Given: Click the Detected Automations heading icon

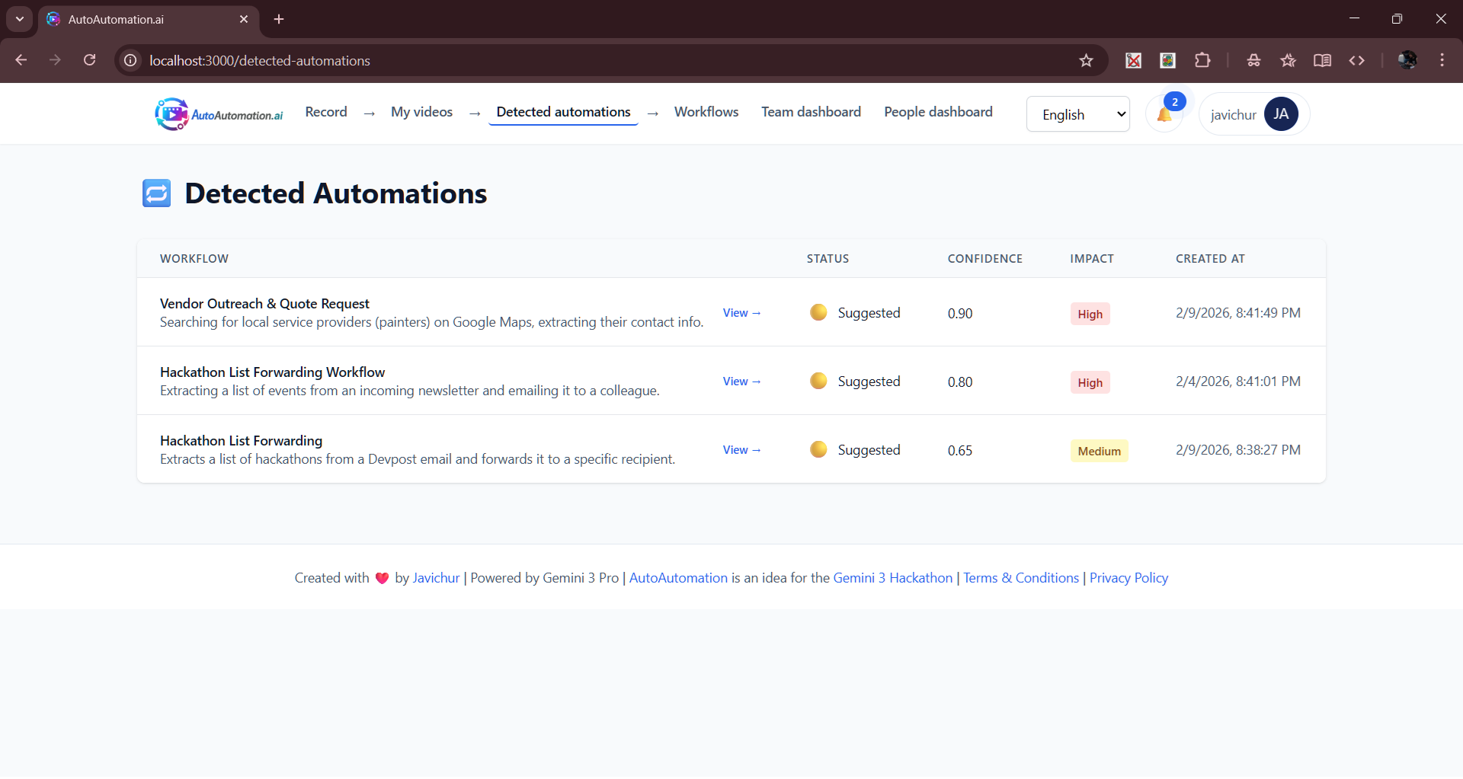Looking at the screenshot, I should (x=157, y=193).
